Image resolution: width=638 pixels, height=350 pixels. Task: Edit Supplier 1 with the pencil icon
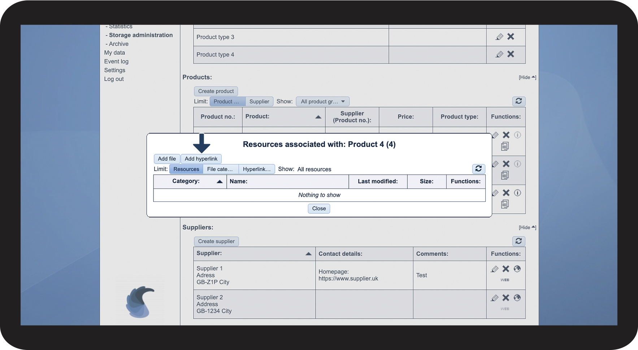pos(495,269)
